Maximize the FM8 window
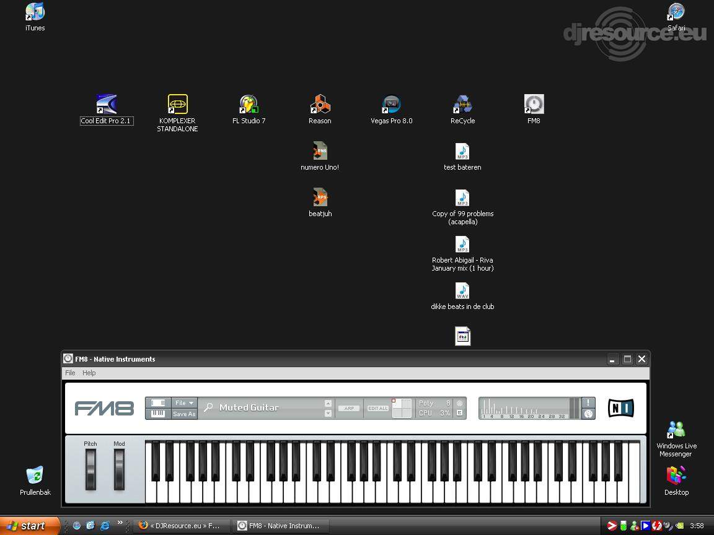 pyautogui.click(x=627, y=359)
